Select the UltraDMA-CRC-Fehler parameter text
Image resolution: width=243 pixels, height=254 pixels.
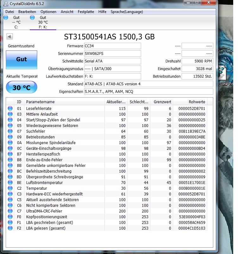(x=44, y=211)
